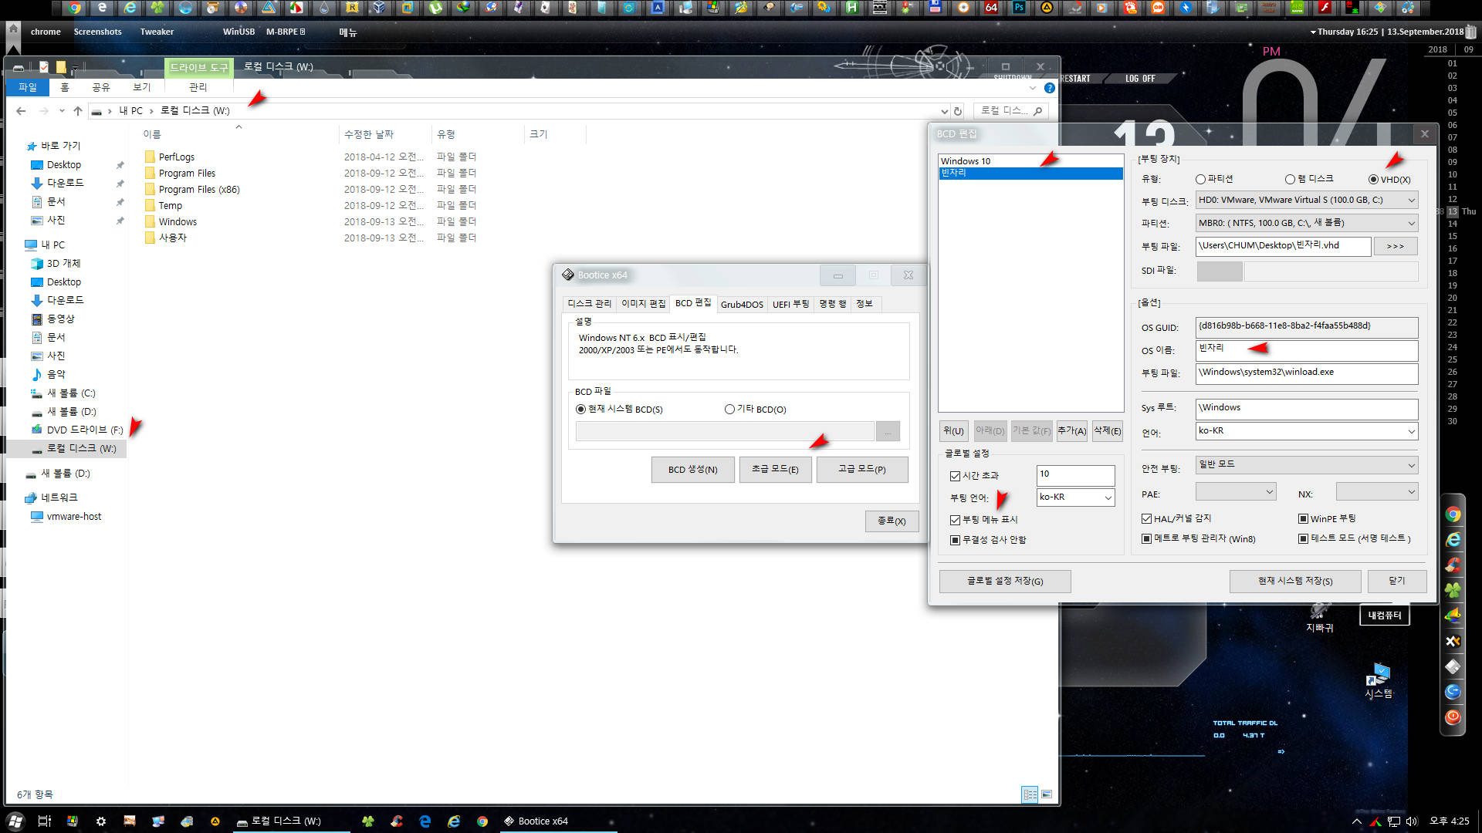The height and width of the screenshot is (833, 1482).
Task: Choose 램 디스크 boot device type
Action: pyautogui.click(x=1290, y=180)
